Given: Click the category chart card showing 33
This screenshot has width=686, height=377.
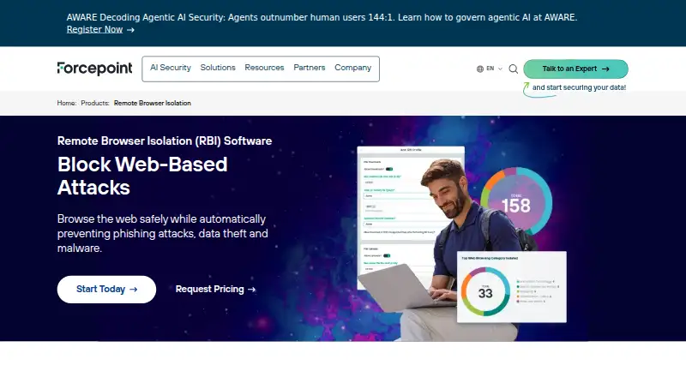Looking at the screenshot, I should (x=511, y=287).
